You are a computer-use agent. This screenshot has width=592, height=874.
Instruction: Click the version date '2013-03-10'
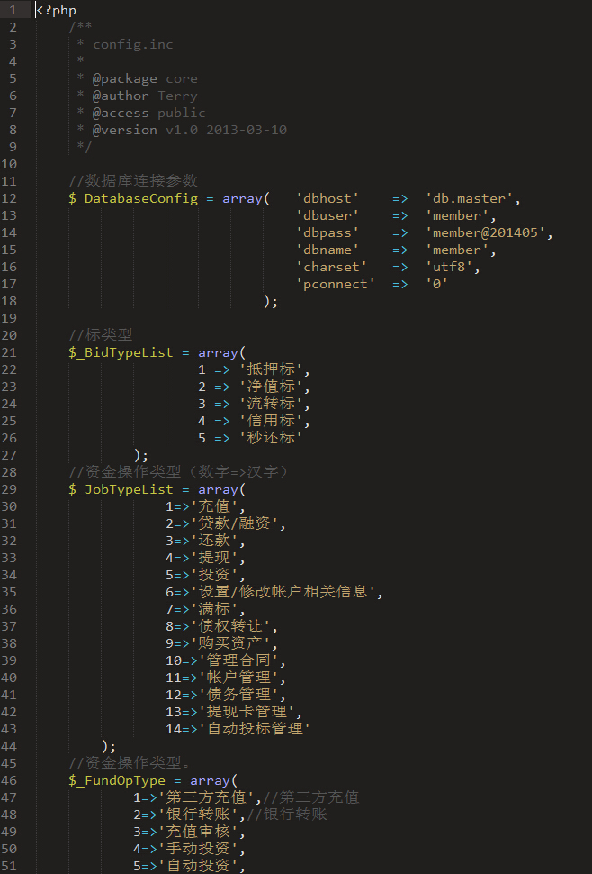pos(247,130)
